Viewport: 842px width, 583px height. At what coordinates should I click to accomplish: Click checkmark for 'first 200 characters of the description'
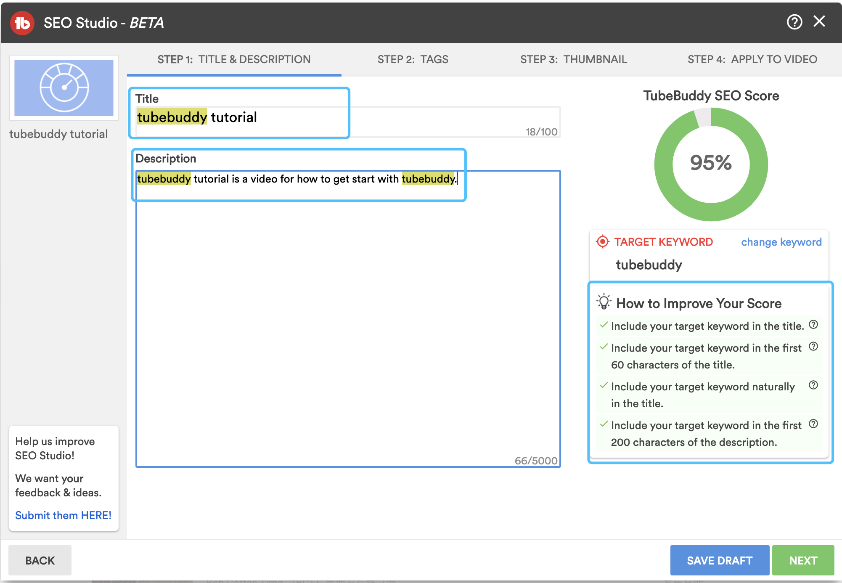[604, 424]
